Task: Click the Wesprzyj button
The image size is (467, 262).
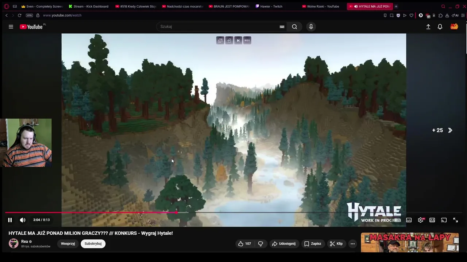Action: pos(68,243)
